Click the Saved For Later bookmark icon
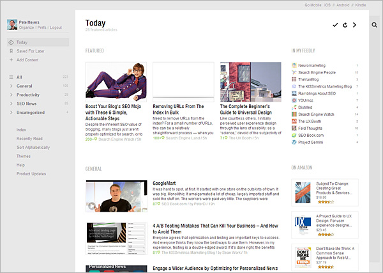The width and height of the screenshot is (383, 273). coord(11,51)
